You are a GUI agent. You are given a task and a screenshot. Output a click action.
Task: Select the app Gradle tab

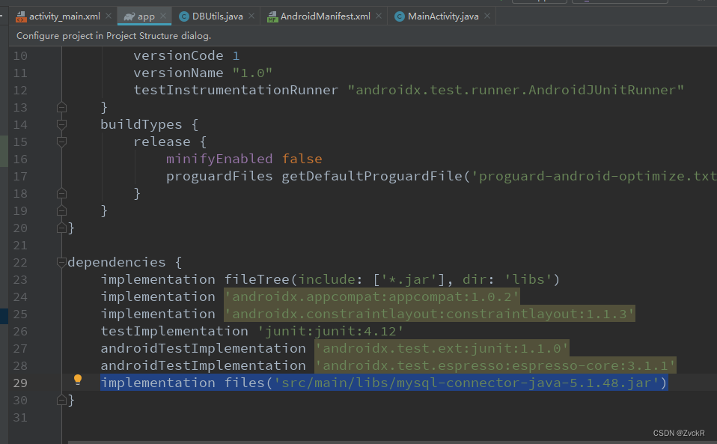click(144, 16)
